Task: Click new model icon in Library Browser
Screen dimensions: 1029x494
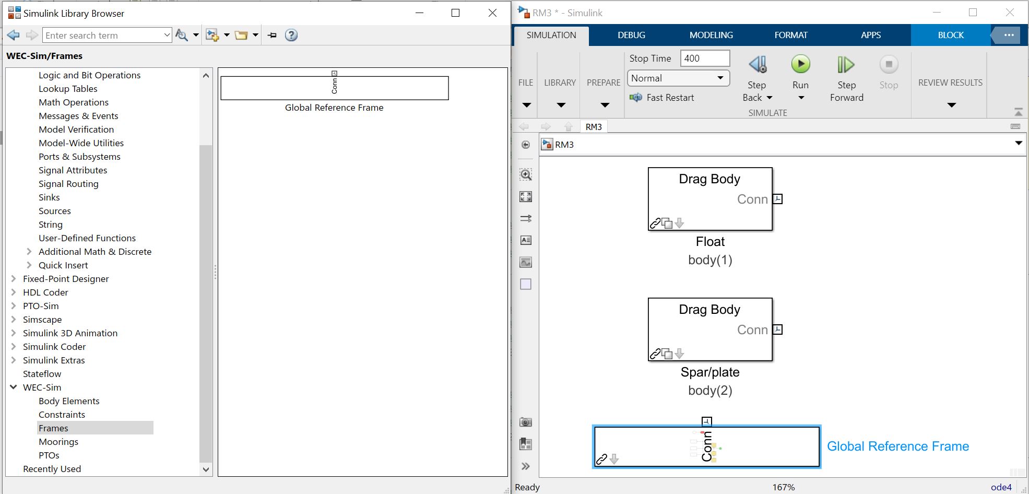Action: coord(212,35)
